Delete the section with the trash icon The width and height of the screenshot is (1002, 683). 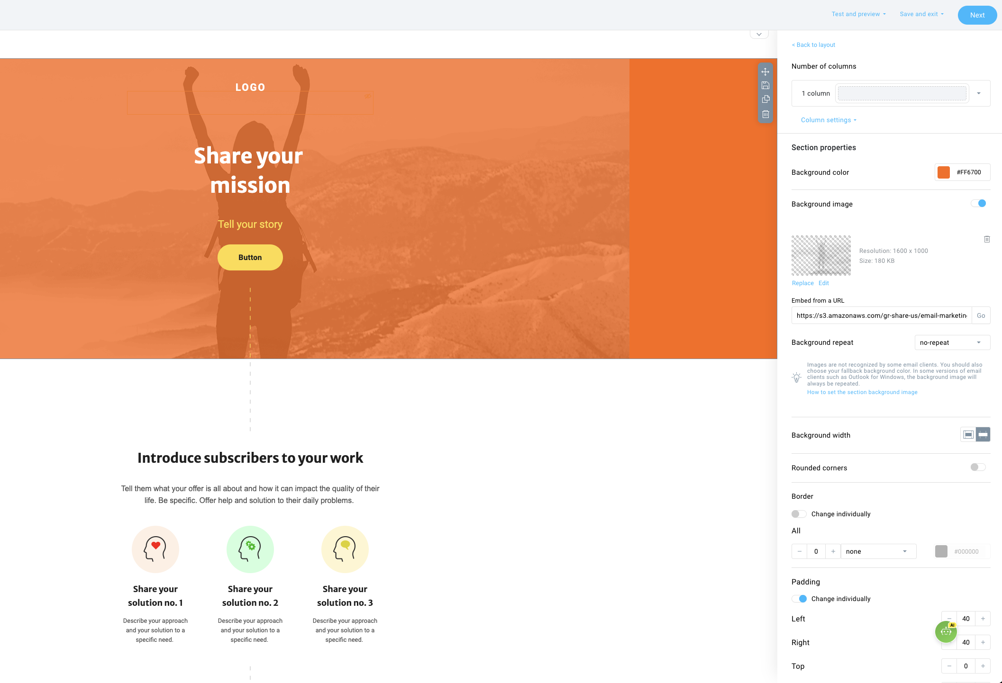point(765,113)
